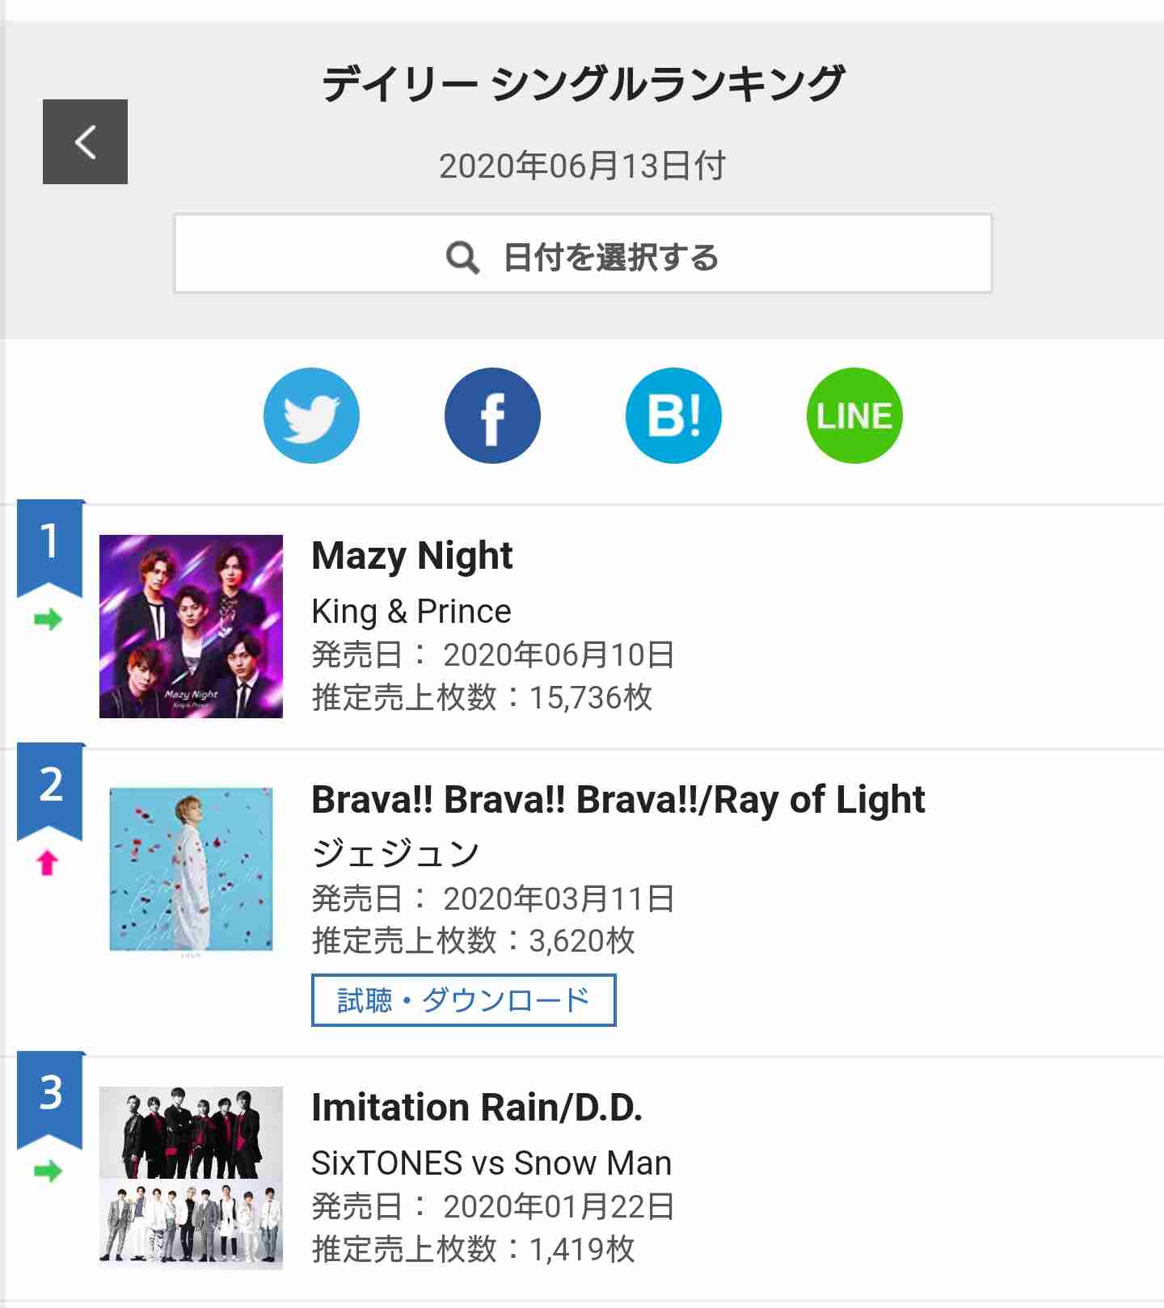
Task: Open the Mazy Night title link
Action: (x=412, y=555)
